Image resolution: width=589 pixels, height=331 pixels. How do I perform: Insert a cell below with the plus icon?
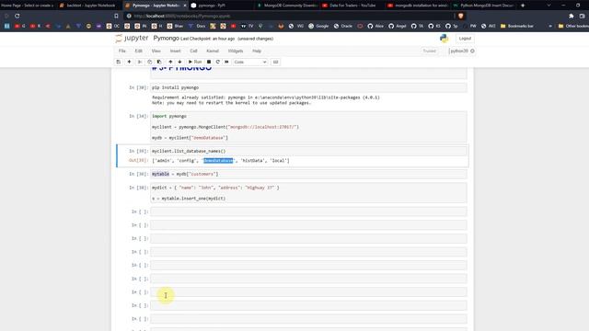point(129,62)
